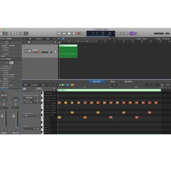Switch to the Step Editor tab
171x171 pixels.
point(128,81)
